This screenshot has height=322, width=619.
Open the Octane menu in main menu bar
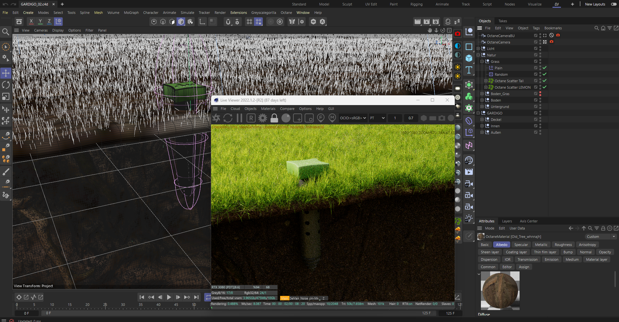(x=286, y=13)
